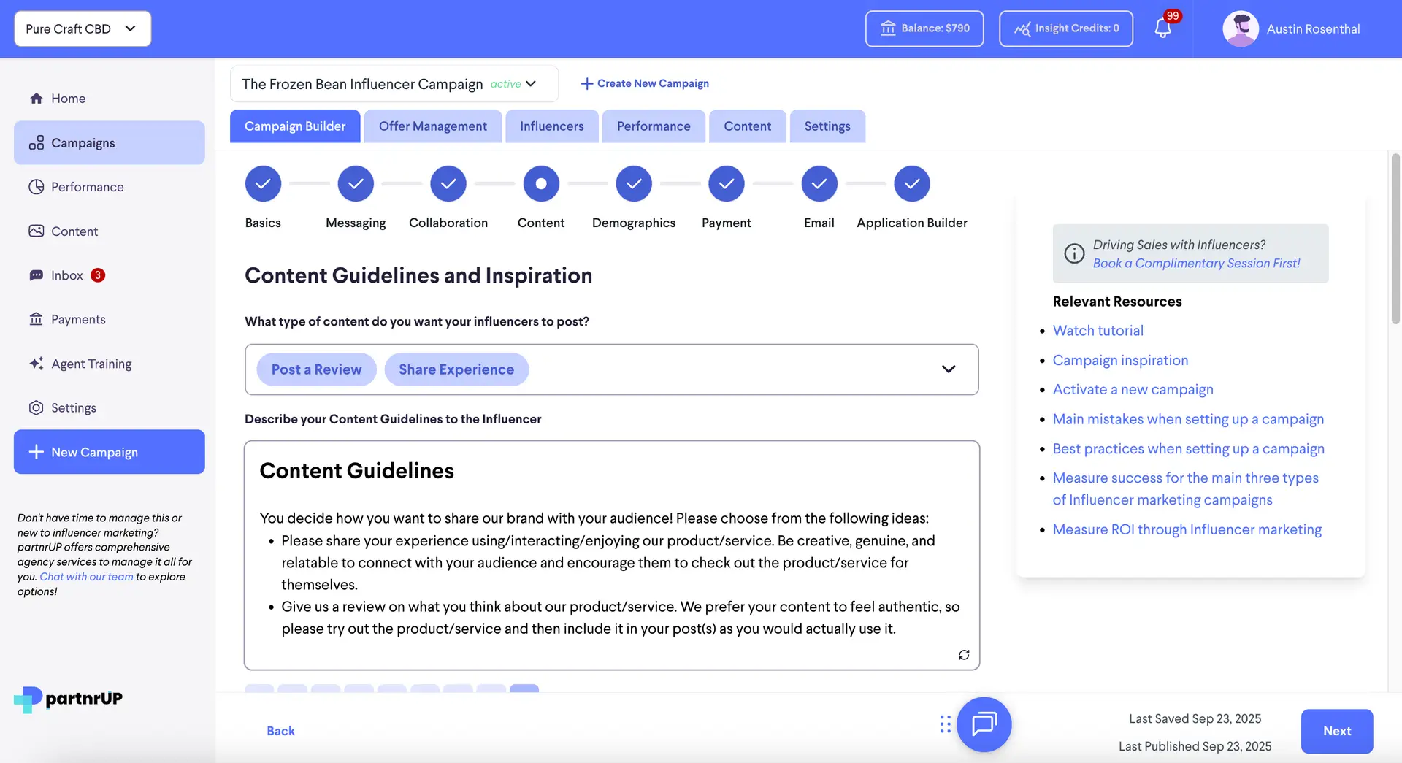Open Agent Training from the sidebar
This screenshot has width=1402, height=763.
(x=91, y=364)
